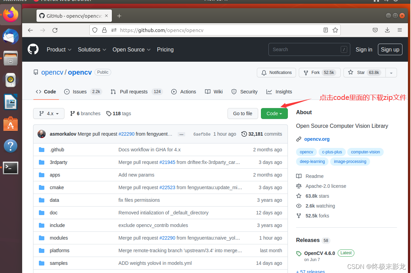Open the Help icon in the dock
411x273 pixels.
(x=11, y=146)
